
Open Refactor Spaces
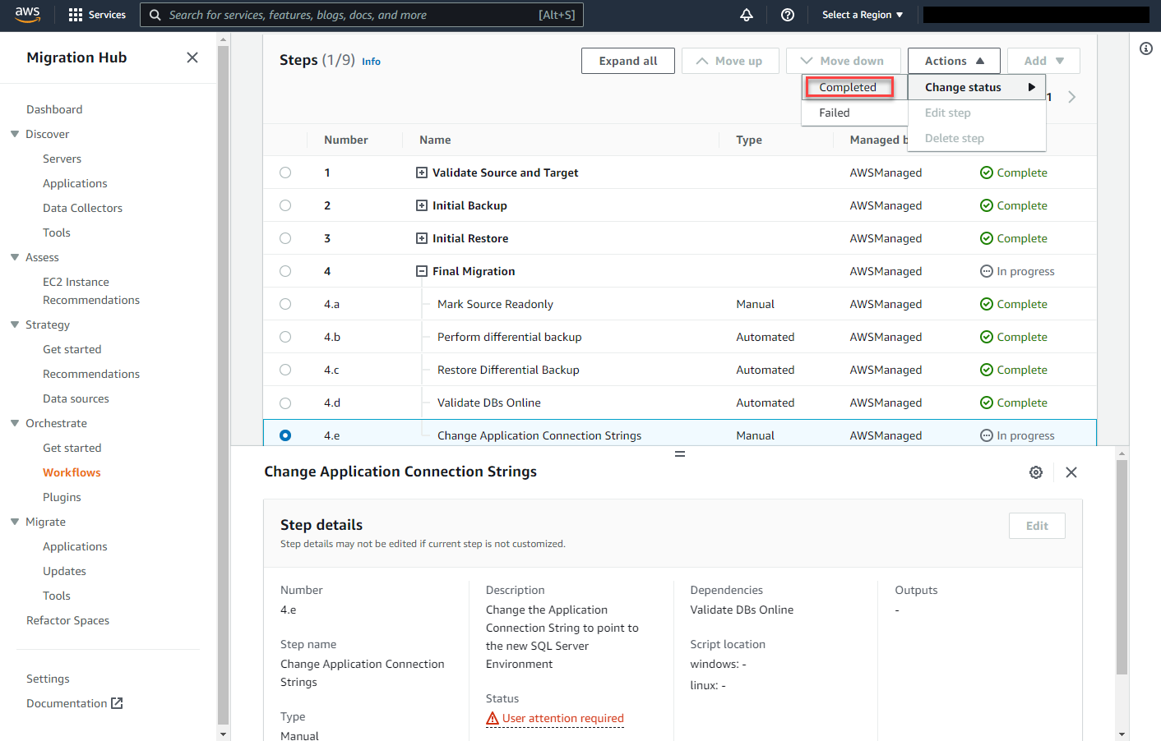tap(67, 620)
